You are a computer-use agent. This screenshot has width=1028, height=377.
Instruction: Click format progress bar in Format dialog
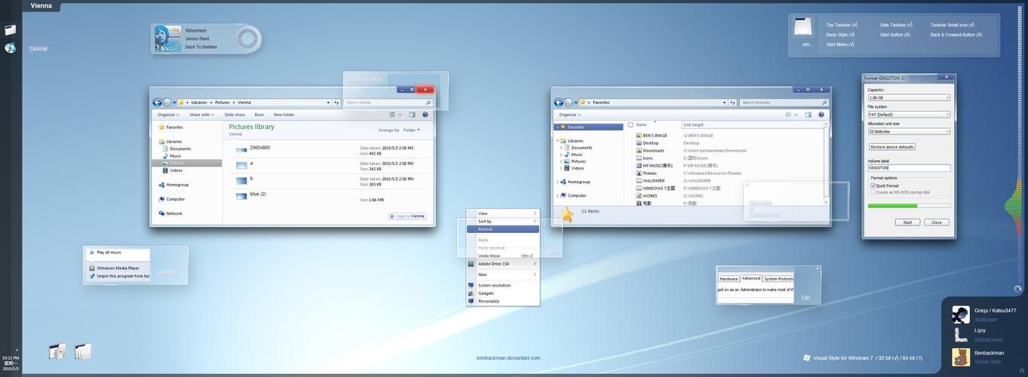909,206
